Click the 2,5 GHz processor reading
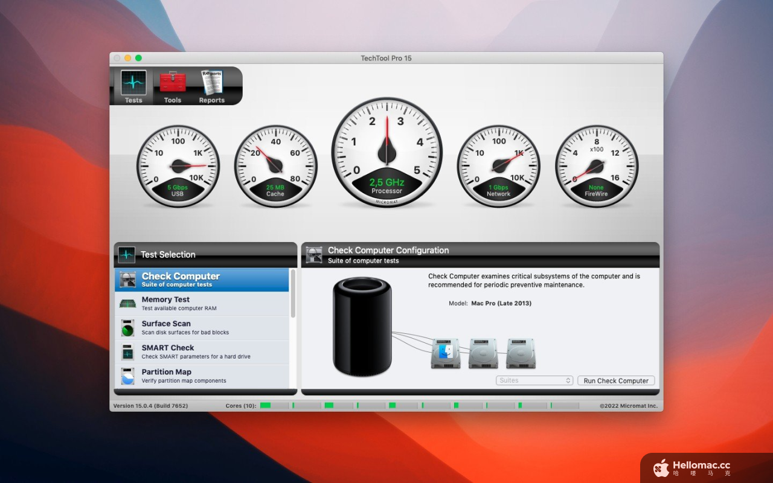Image resolution: width=773 pixels, height=483 pixels. pyautogui.click(x=386, y=182)
